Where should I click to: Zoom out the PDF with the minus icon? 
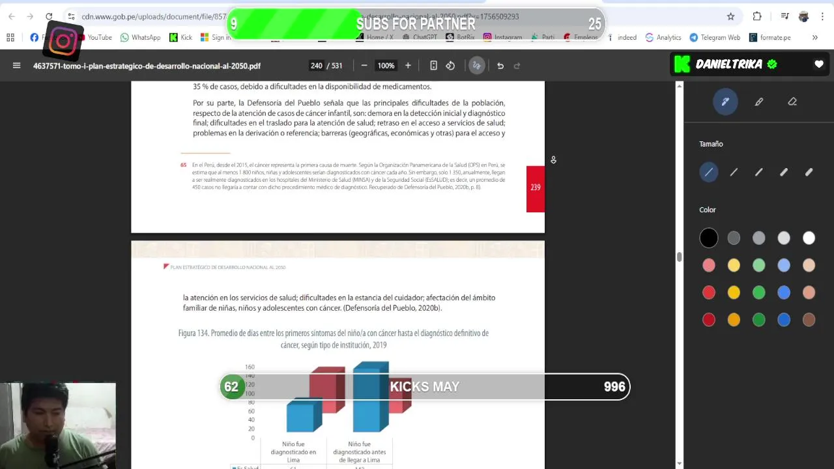point(364,66)
